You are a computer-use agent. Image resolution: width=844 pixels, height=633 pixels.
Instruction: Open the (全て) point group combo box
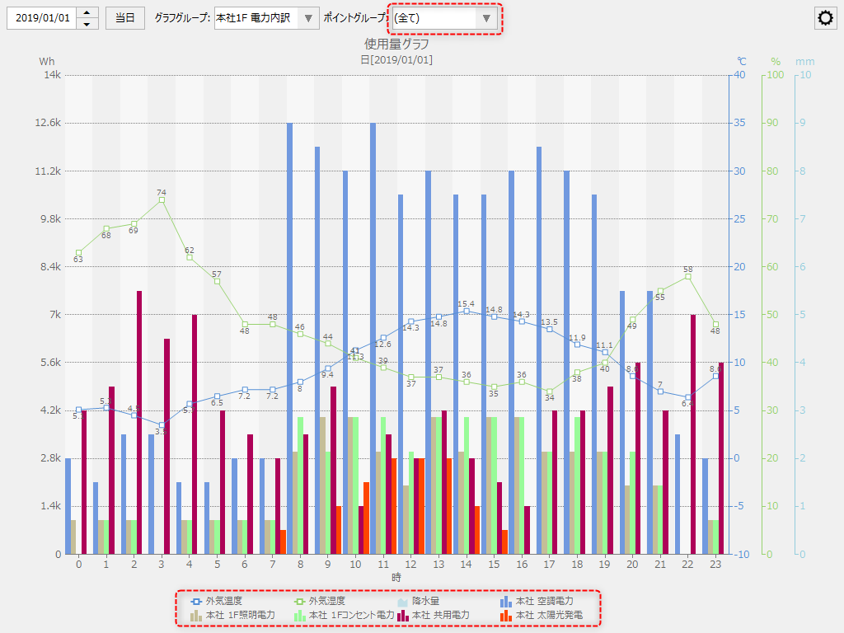tap(434, 18)
